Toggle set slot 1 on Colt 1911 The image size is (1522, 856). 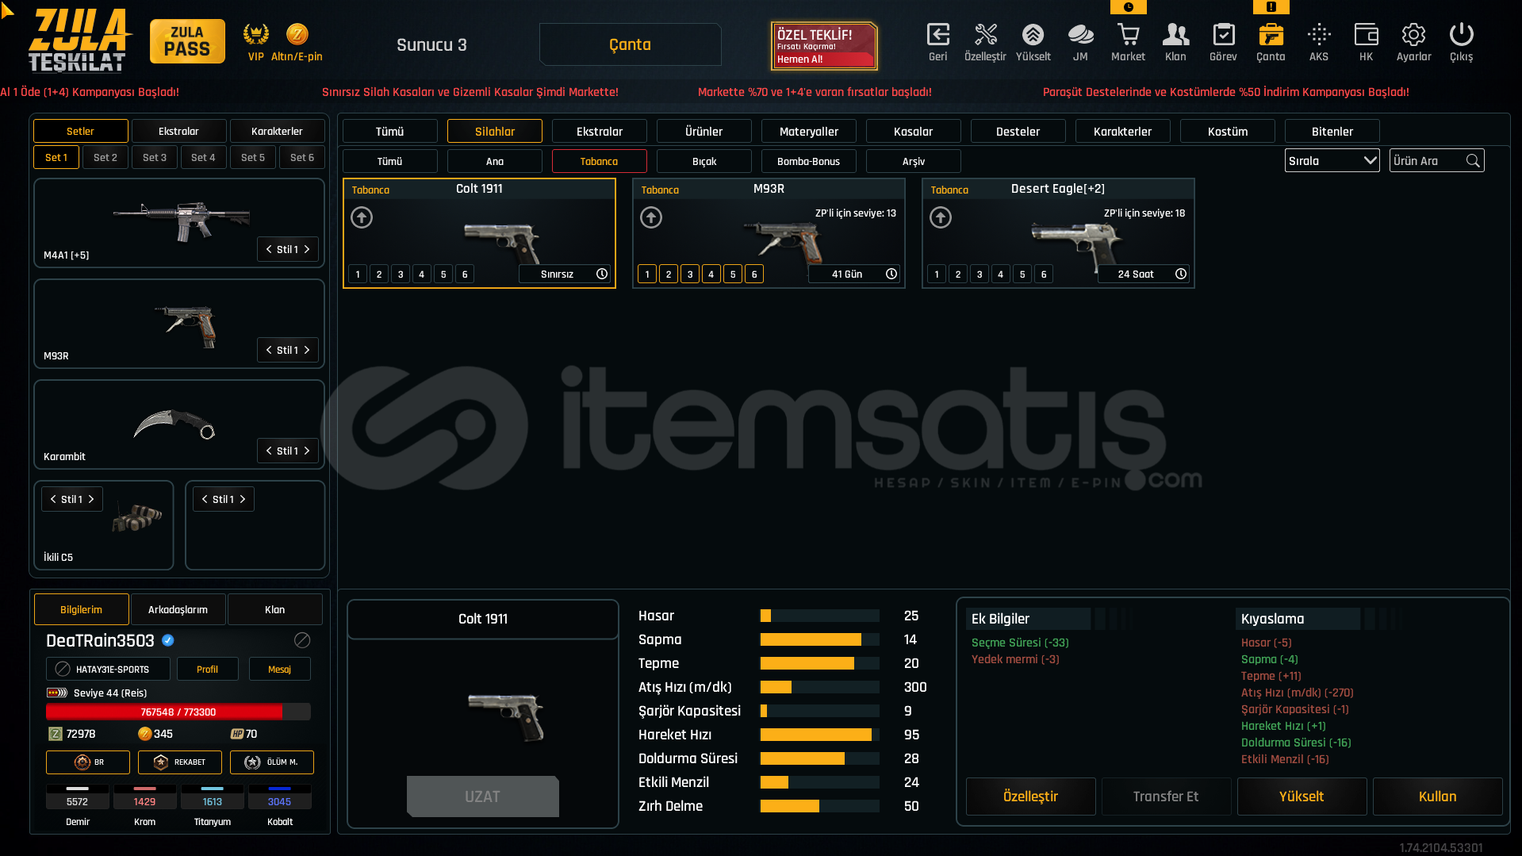[358, 274]
